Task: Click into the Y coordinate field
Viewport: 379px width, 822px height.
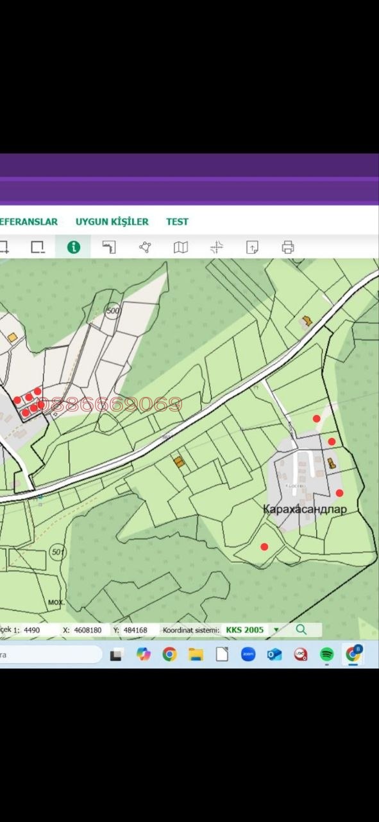Action: (x=135, y=631)
